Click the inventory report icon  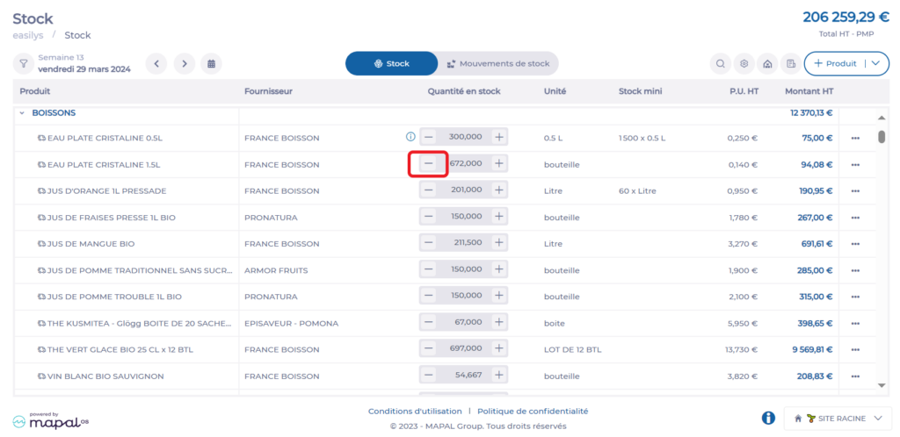coord(791,63)
